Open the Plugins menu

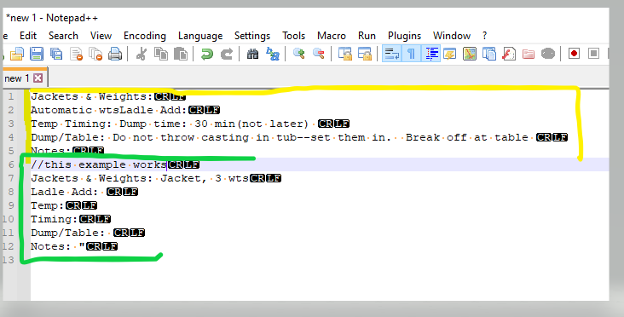[404, 36]
